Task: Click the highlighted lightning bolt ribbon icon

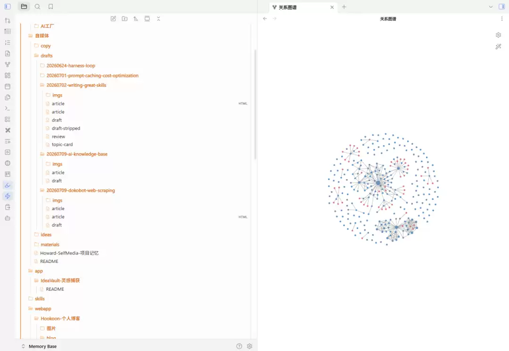Action: pos(8,196)
